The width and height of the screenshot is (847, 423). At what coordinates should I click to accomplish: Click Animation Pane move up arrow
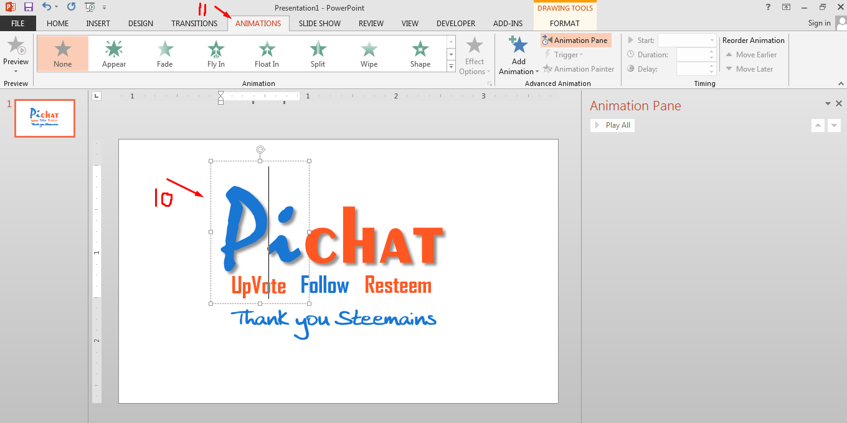click(x=818, y=125)
